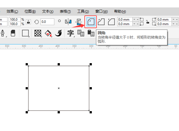Click the mirror horizontally icon
179x131 pixels.
point(68,22)
